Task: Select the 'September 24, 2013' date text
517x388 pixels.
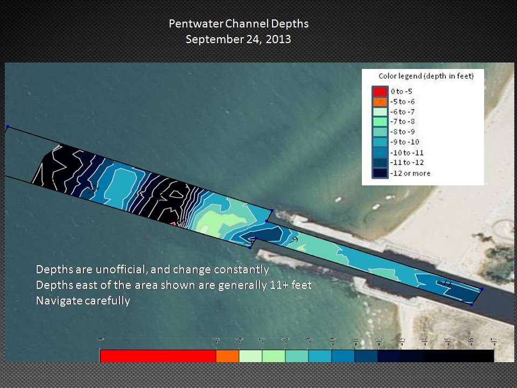Action: click(x=238, y=39)
